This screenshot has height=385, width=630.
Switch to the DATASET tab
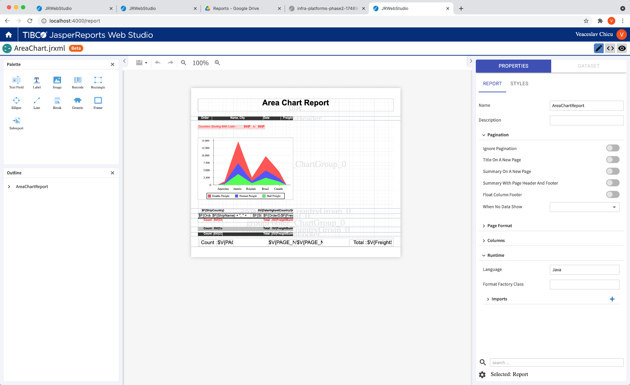589,66
